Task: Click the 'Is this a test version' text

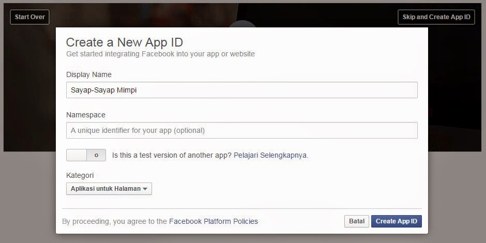Action: click(x=172, y=155)
